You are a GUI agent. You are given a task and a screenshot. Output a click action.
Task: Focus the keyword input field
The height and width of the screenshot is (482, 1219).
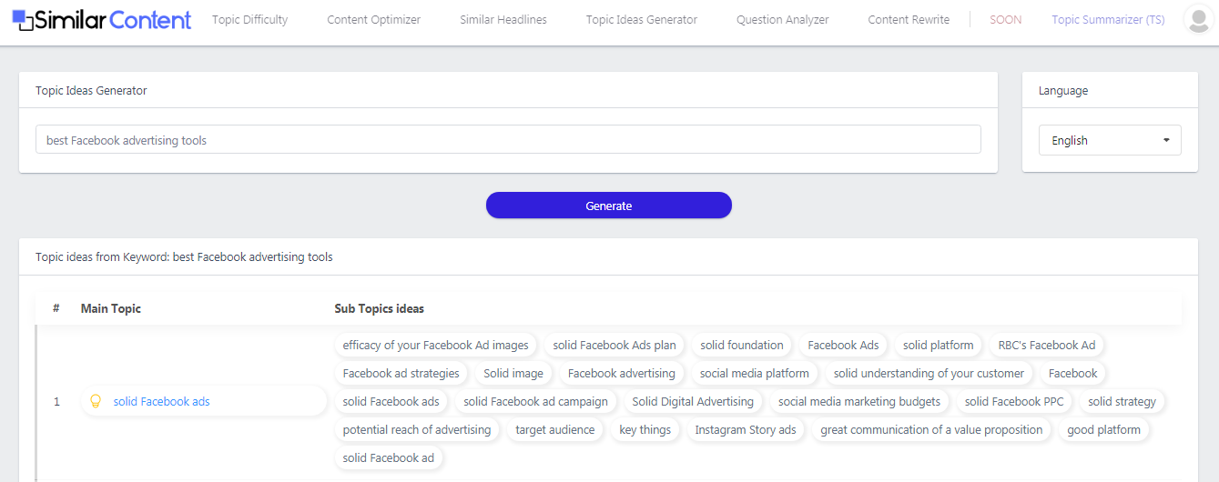tap(508, 140)
